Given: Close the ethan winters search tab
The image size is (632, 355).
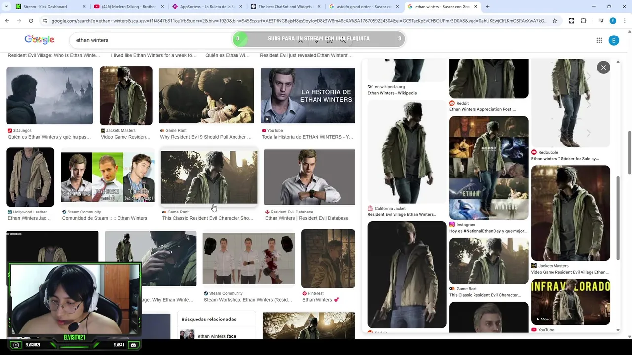Looking at the screenshot, I should pyautogui.click(x=476, y=7).
